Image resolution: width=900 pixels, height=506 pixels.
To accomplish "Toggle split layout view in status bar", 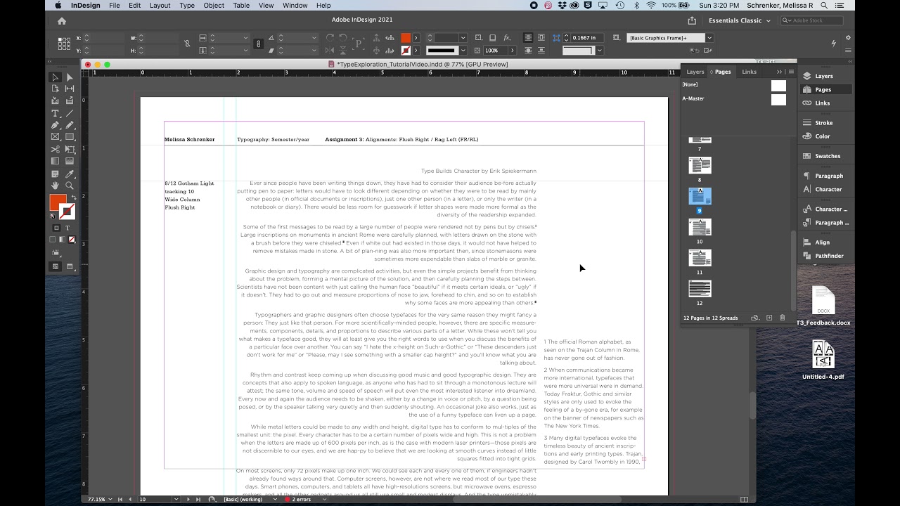I will 745,500.
